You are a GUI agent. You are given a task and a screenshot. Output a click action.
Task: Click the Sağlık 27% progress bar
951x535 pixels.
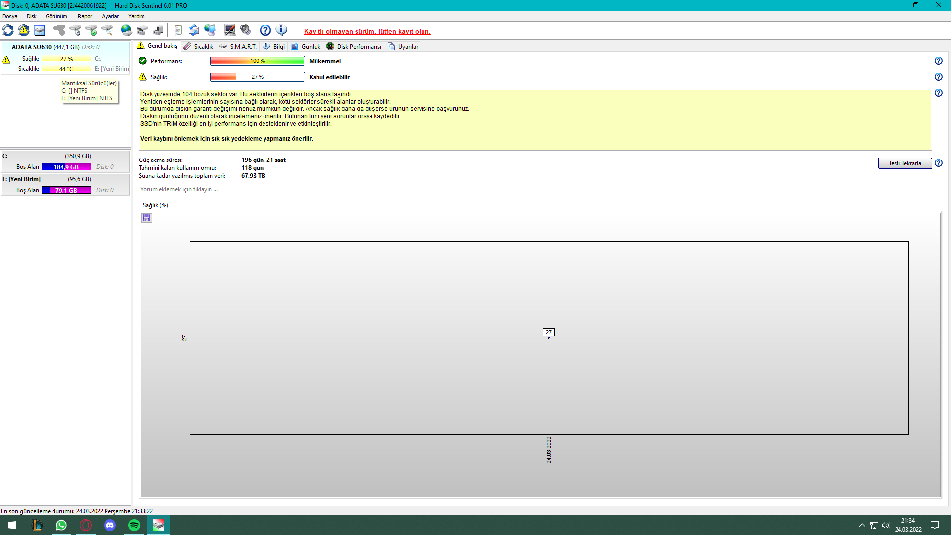(257, 77)
